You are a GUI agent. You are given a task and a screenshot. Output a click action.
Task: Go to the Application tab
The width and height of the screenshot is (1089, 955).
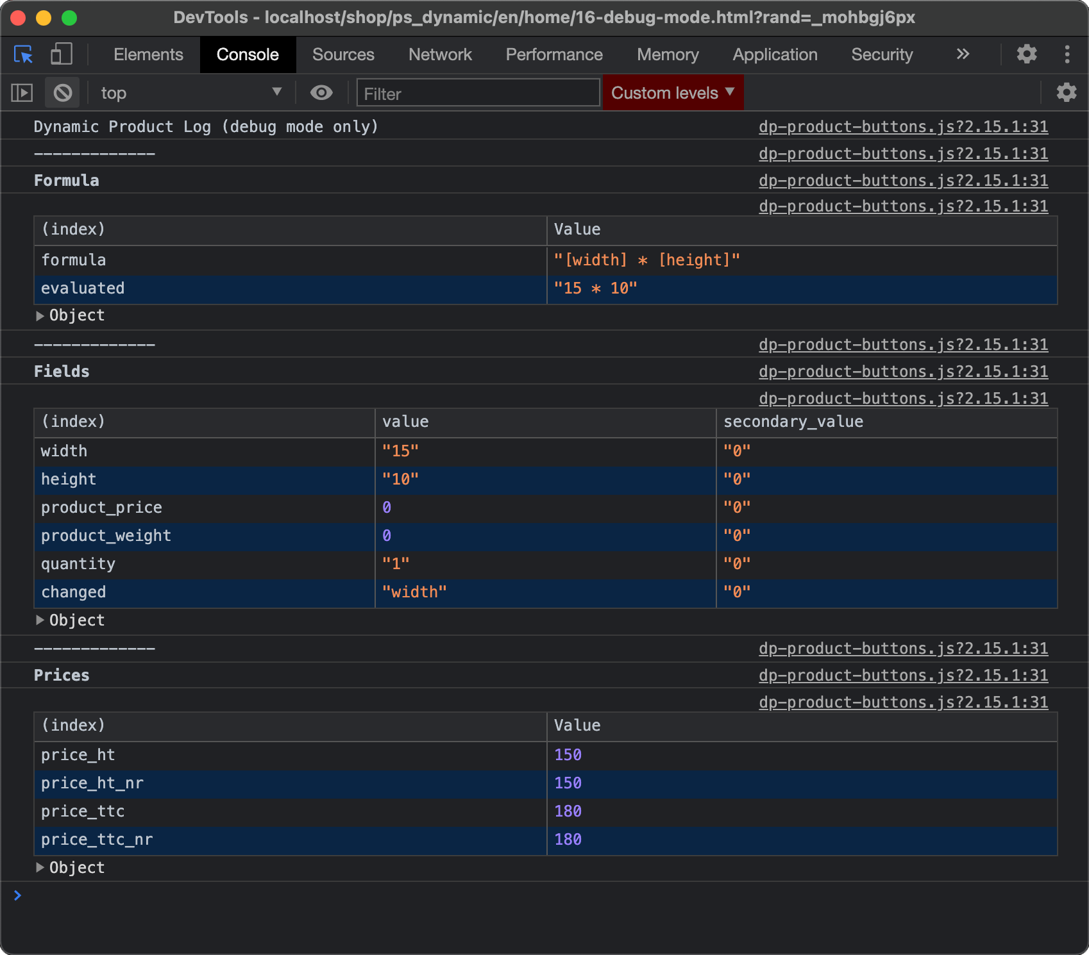775,54
